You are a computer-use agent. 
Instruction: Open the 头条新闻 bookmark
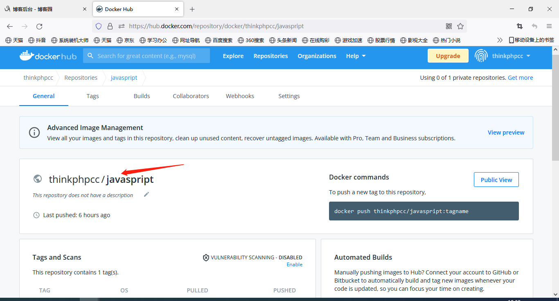point(283,40)
